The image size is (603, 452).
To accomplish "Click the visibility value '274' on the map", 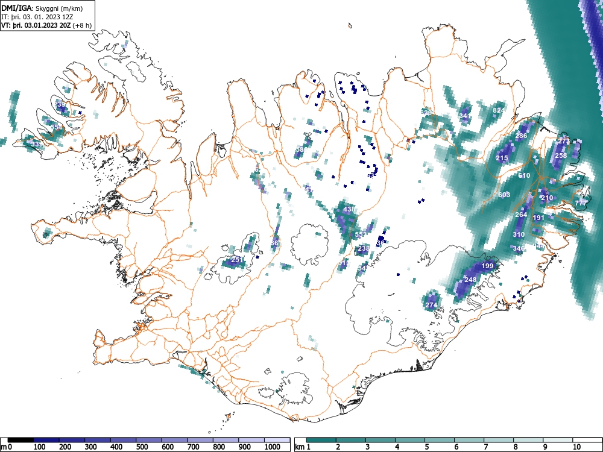I will [432, 305].
